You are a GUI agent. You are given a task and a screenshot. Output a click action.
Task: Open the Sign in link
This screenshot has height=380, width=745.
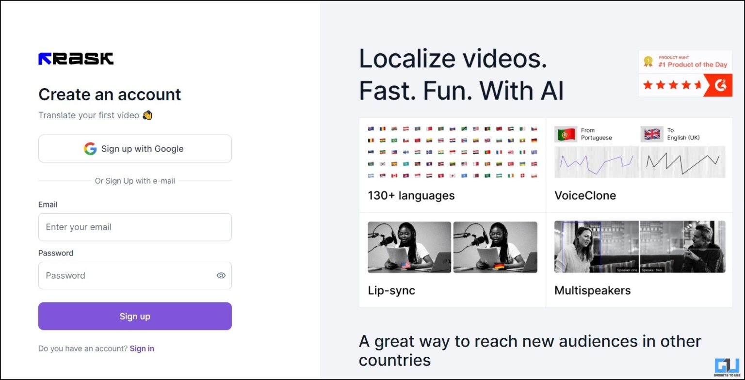(x=142, y=348)
